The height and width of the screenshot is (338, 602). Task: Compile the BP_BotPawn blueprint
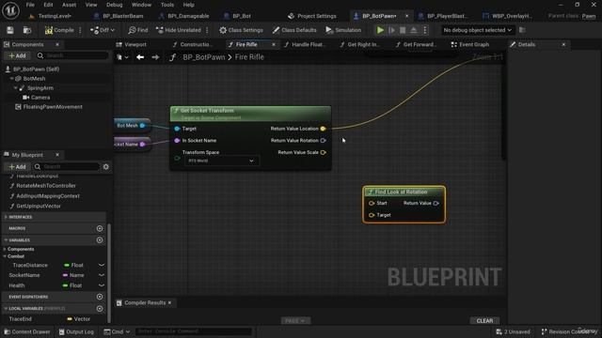(x=59, y=30)
